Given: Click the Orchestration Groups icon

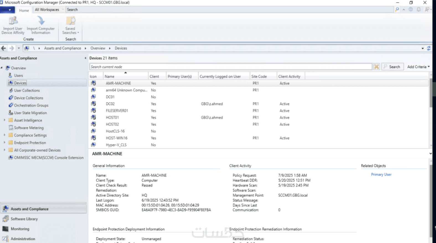Looking at the screenshot, I should click(x=11, y=105).
